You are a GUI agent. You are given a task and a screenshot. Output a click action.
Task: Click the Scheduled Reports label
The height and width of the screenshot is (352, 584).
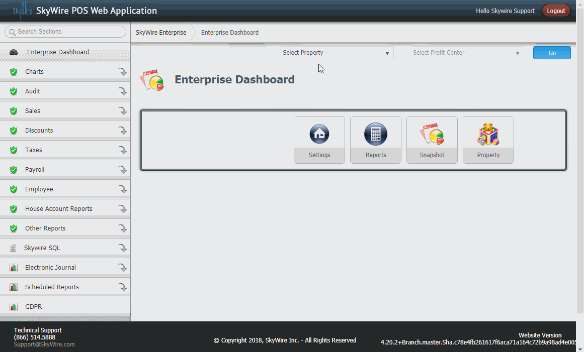[52, 287]
